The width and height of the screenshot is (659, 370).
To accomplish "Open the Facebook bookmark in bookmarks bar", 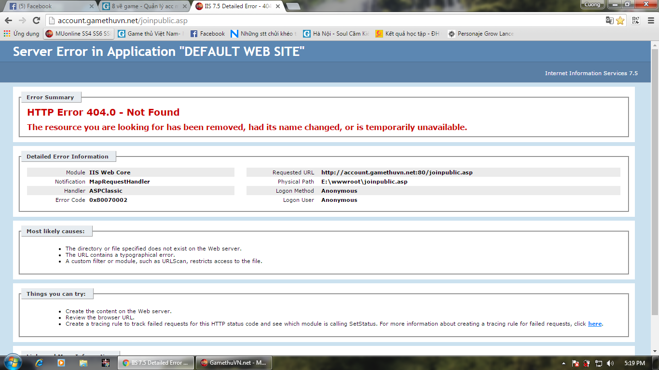I will coord(207,34).
